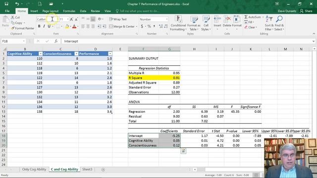
Task: Click the Cut command
Action: coord(15,18)
